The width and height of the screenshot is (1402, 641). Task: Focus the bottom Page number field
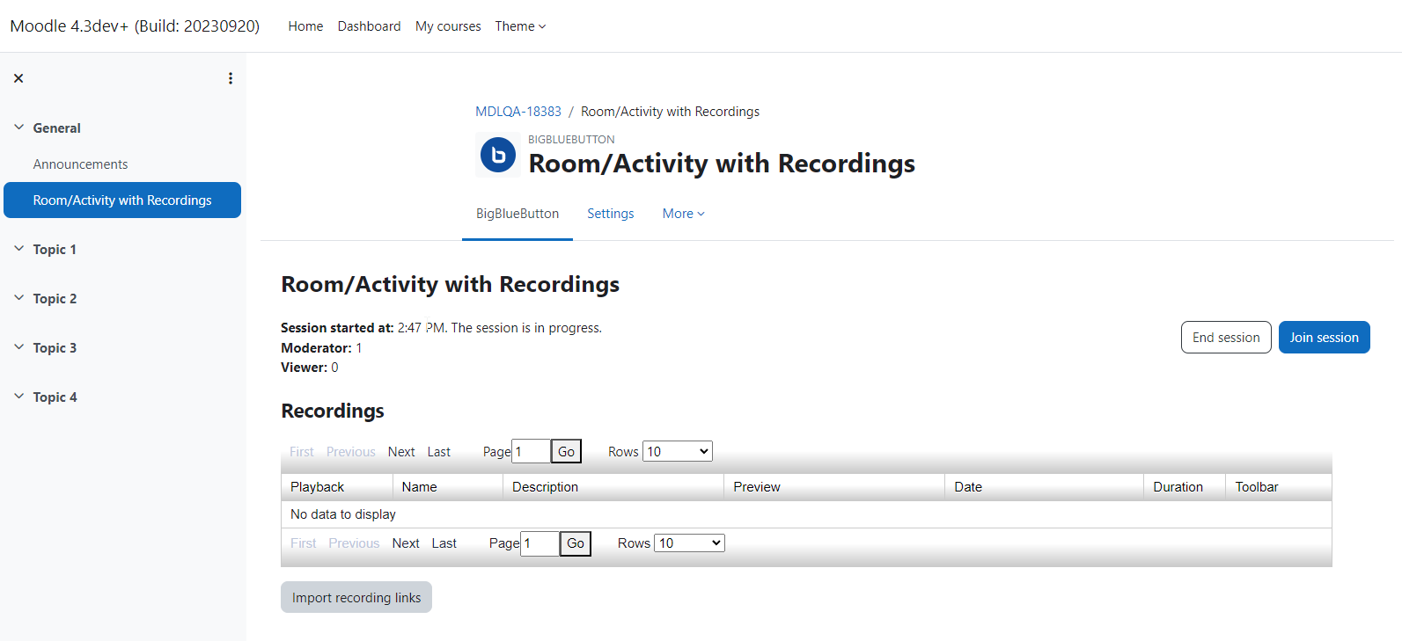pyautogui.click(x=540, y=543)
